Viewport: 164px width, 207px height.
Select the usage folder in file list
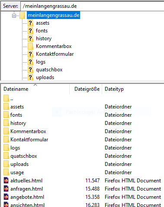17,172
